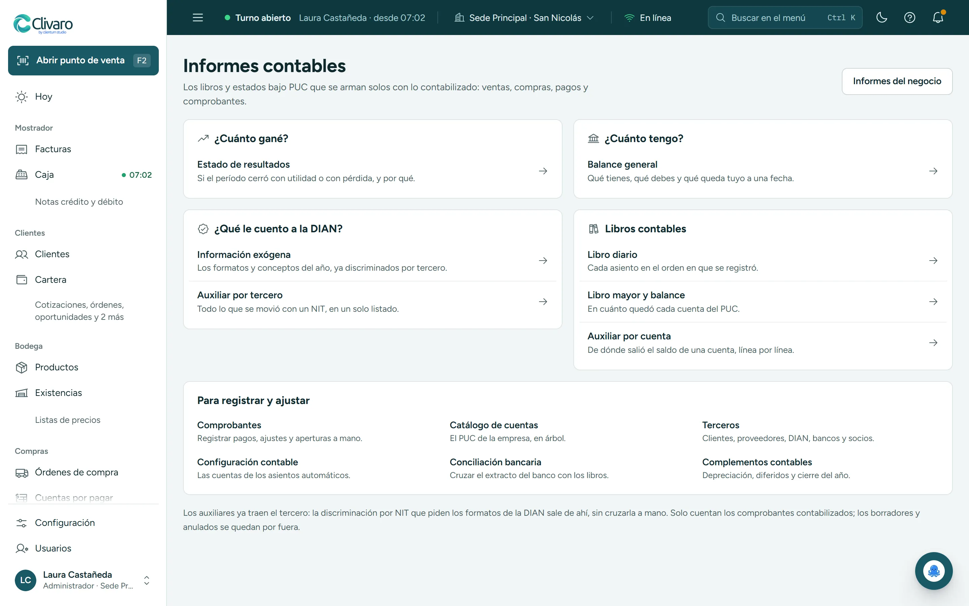Open Facturas in the sidebar
This screenshot has width=969, height=606.
83,149
